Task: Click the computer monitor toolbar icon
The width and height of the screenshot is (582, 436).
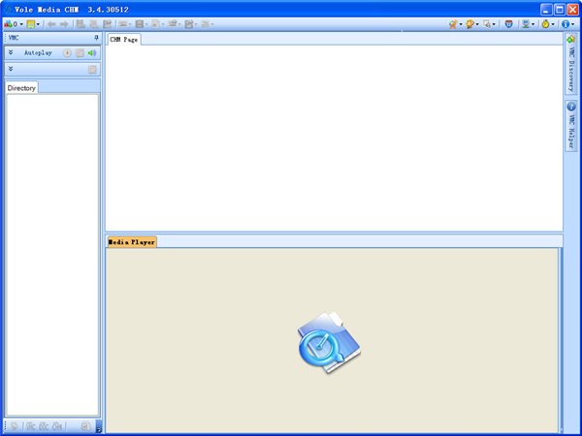Action: 526,24
